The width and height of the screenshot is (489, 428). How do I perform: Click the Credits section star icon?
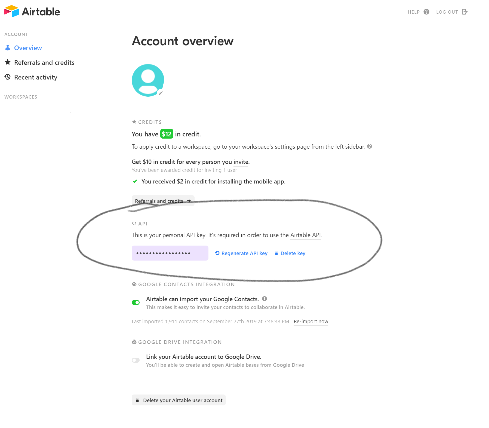click(x=134, y=122)
